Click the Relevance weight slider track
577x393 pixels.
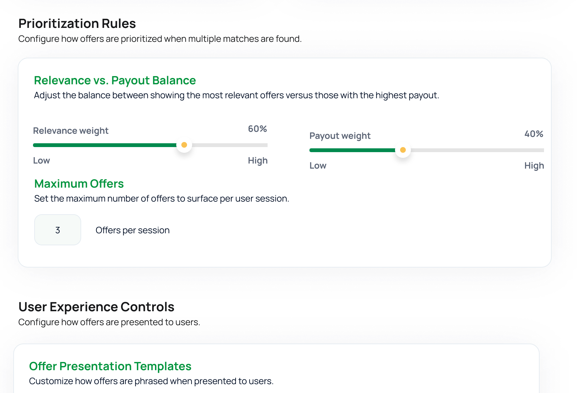[x=127, y=145]
